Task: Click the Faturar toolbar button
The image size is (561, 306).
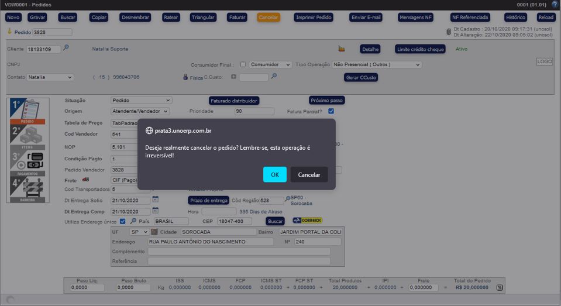Action: tap(237, 18)
